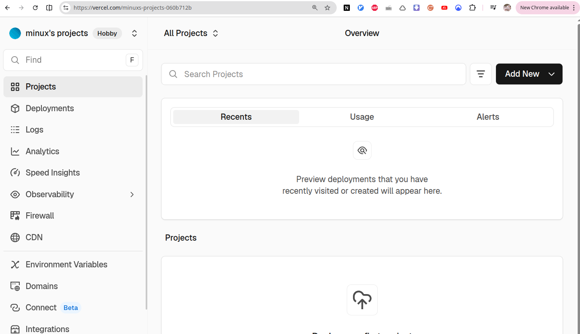Open the All Projects dropdown
580x334 pixels.
click(x=191, y=33)
